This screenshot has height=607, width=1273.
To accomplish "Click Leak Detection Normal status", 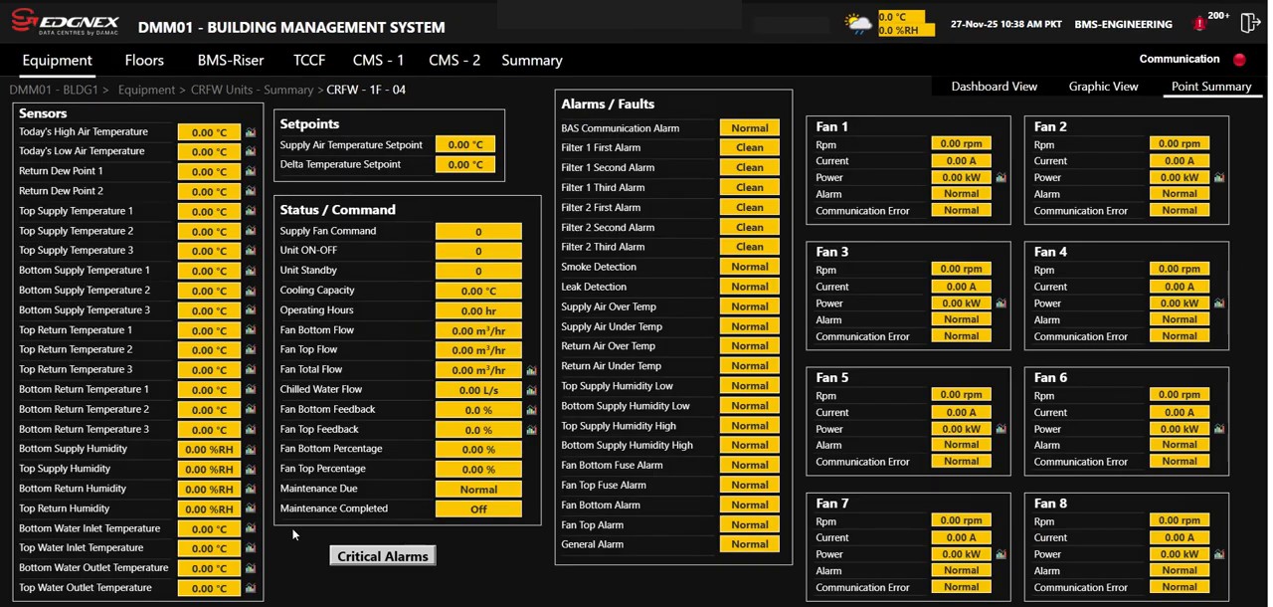I will point(750,288).
